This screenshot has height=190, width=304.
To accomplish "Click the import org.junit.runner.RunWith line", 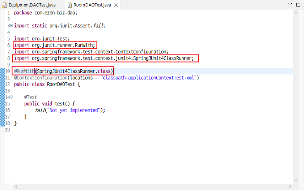I will coord(55,45).
